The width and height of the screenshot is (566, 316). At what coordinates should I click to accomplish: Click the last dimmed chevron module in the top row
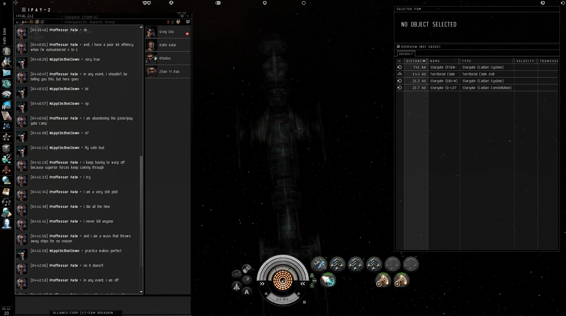coord(411,265)
